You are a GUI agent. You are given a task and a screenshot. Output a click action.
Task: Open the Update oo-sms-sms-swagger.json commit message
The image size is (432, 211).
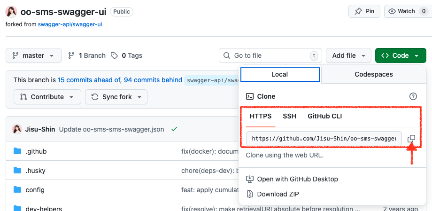click(x=112, y=129)
